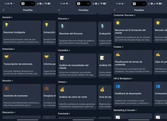Click handshake icon on Transcripción de entrevista card
Viewport: 167px width, 121px height.
coord(7,56)
